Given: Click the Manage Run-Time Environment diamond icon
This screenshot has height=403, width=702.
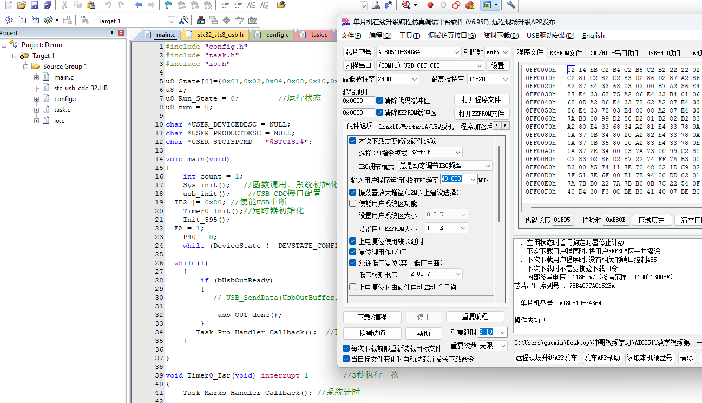Looking at the screenshot, I should (226, 20).
